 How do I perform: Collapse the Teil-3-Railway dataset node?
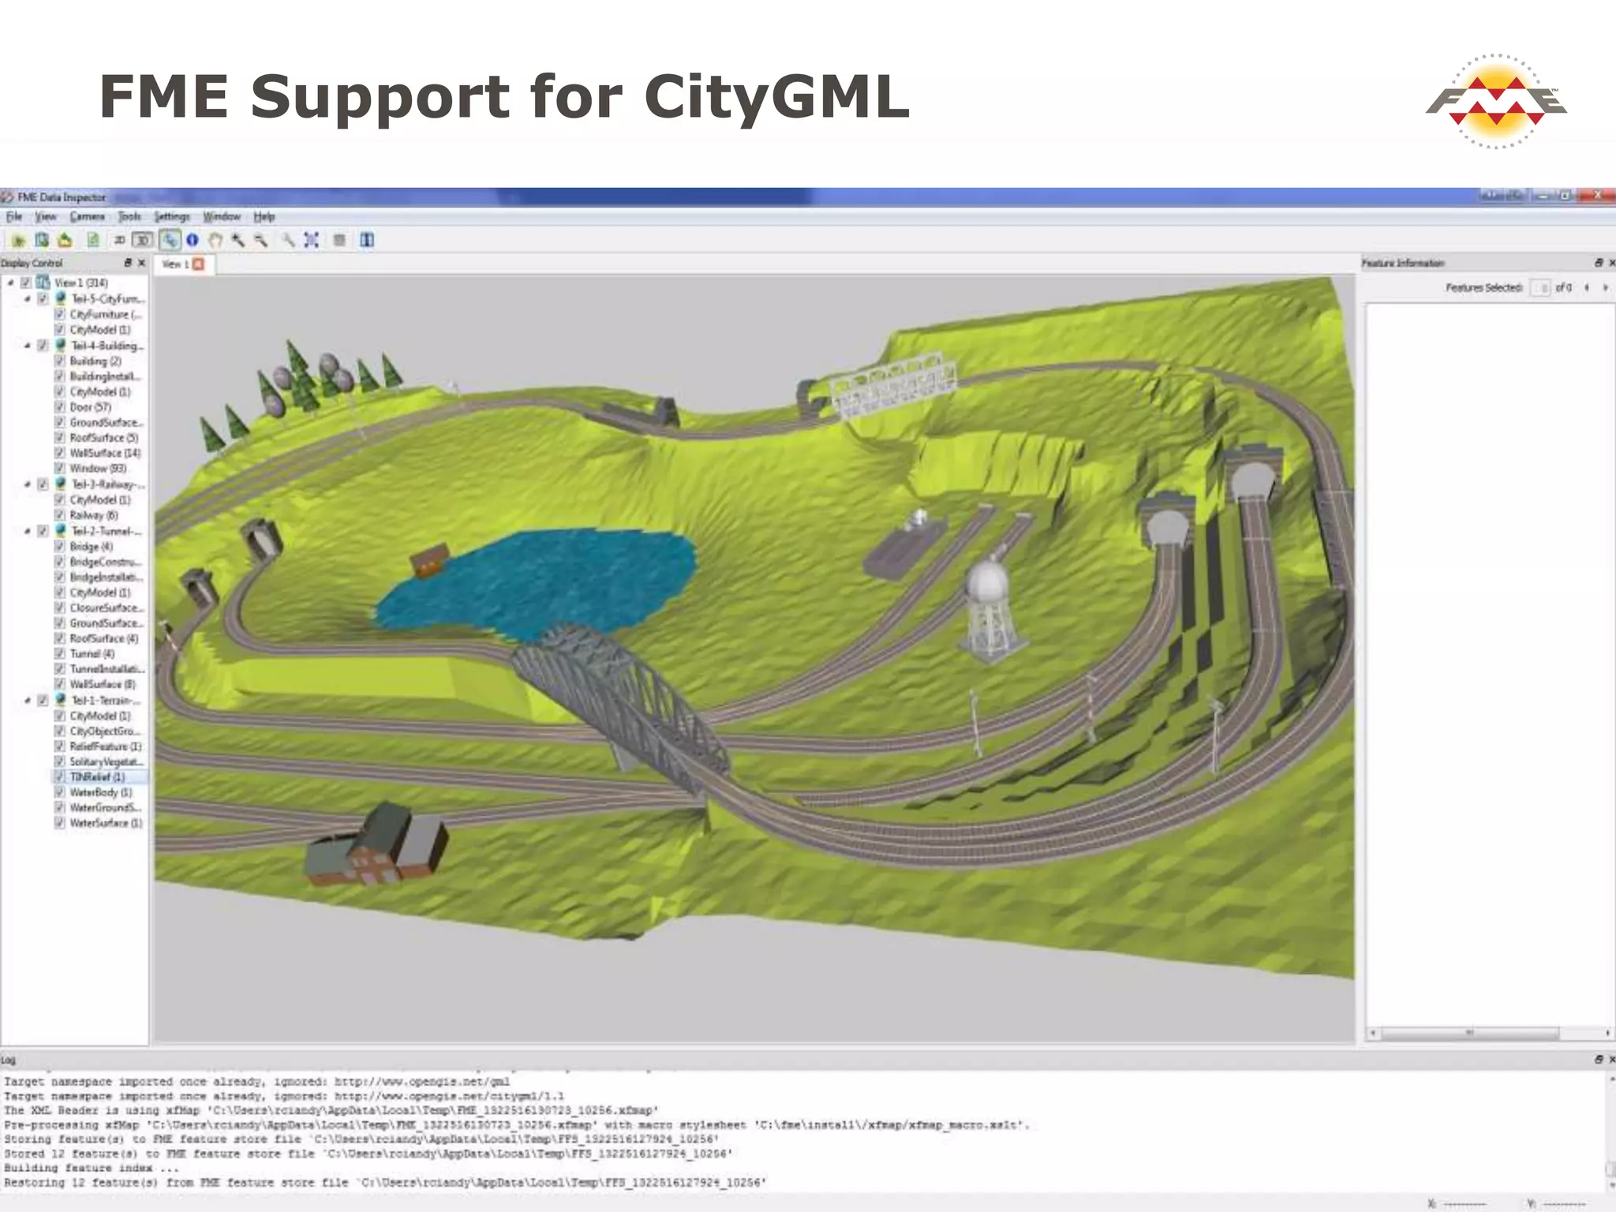(28, 484)
